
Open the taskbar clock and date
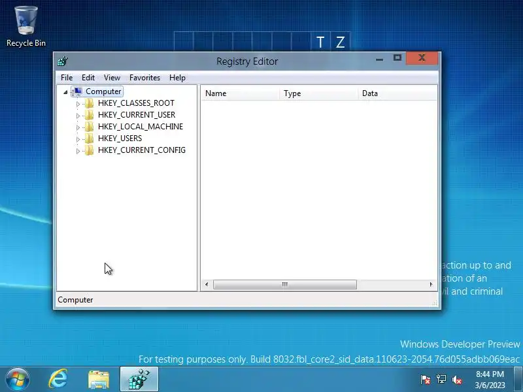coord(490,380)
